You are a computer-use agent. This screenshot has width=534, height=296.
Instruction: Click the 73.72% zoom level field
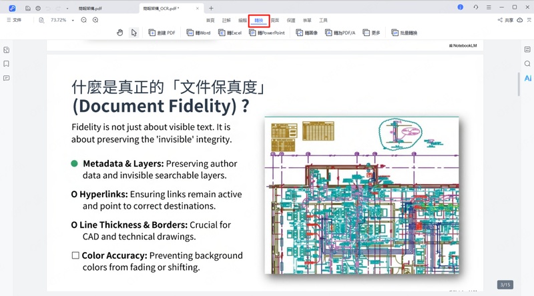point(59,20)
